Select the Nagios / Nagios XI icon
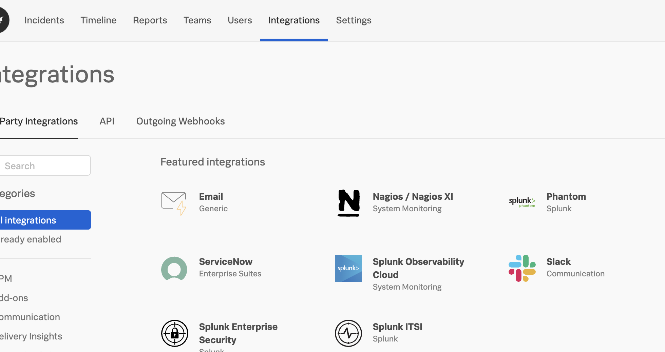The image size is (665, 352). pyautogui.click(x=348, y=203)
